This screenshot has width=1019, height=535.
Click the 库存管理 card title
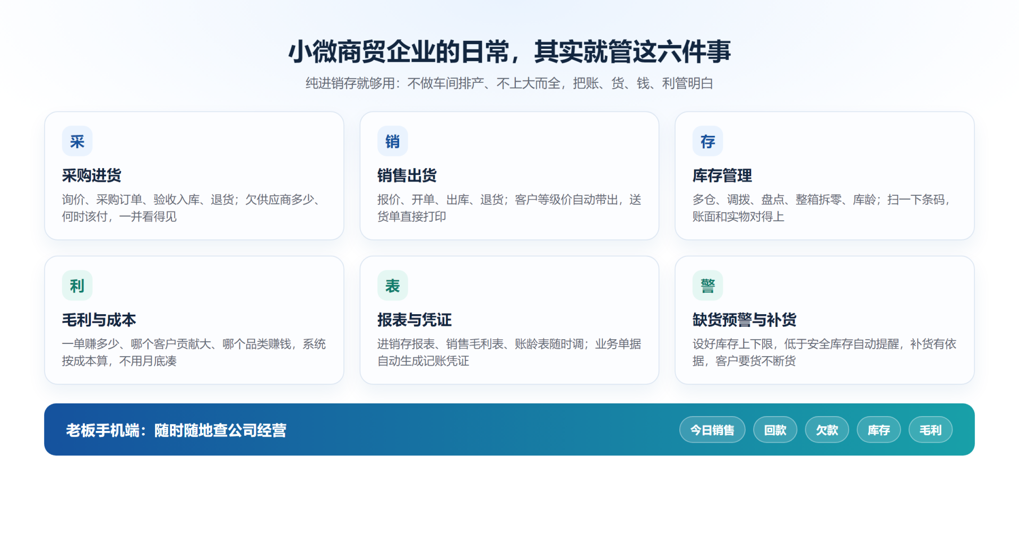click(722, 176)
